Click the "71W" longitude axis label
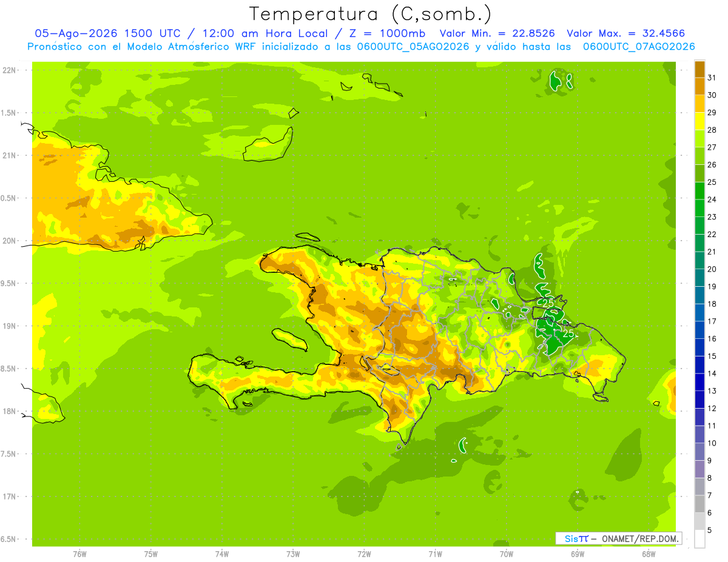This screenshot has width=728, height=562. [x=435, y=554]
